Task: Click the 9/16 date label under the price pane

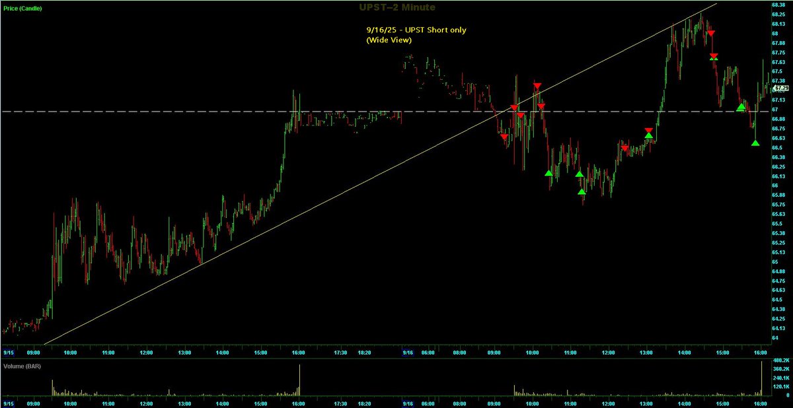Action: (x=408, y=353)
